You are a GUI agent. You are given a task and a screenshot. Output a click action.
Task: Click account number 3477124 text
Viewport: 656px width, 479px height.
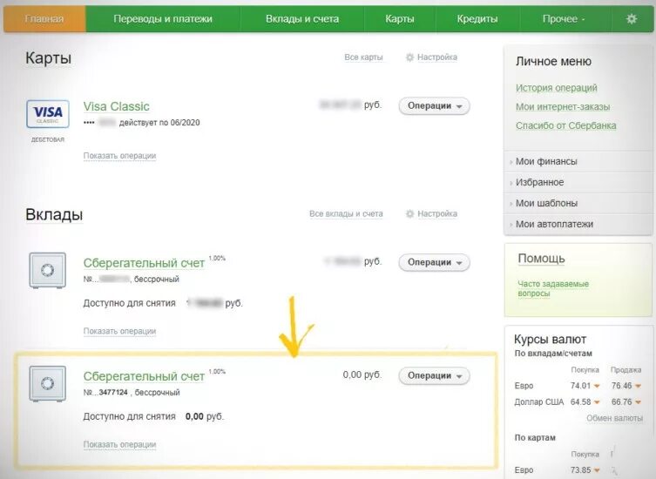click(x=113, y=393)
